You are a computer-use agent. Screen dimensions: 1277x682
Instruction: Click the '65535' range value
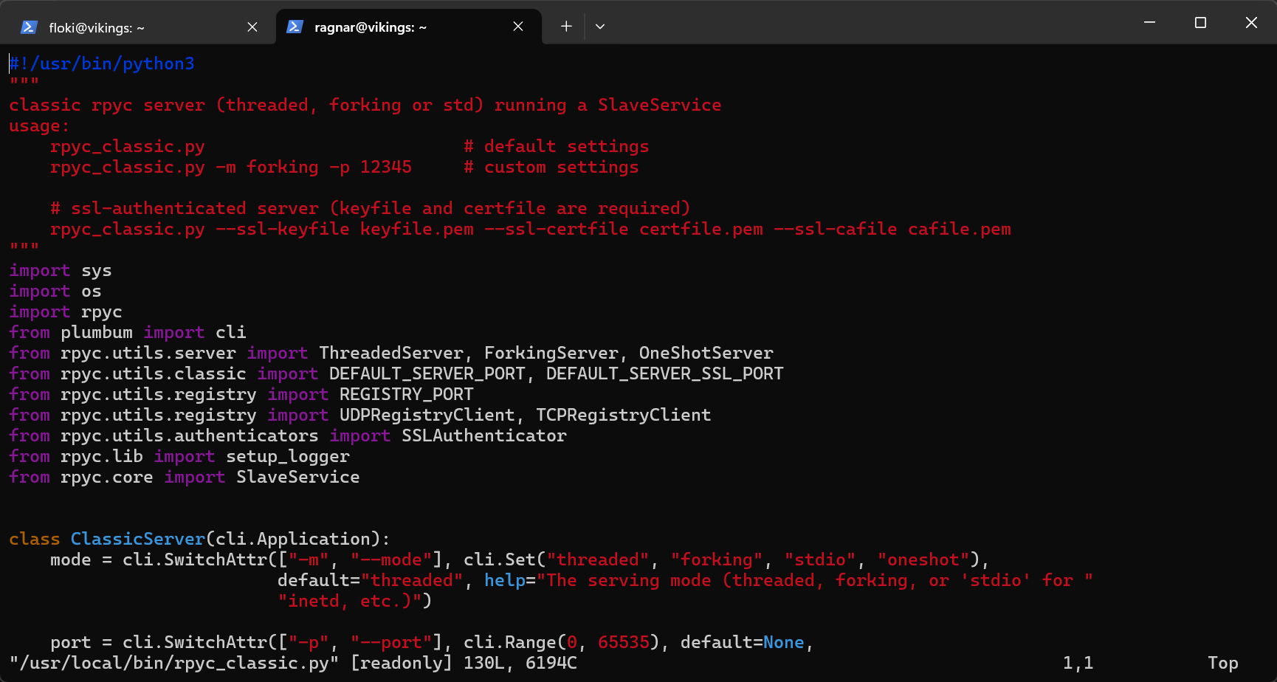[x=624, y=642]
